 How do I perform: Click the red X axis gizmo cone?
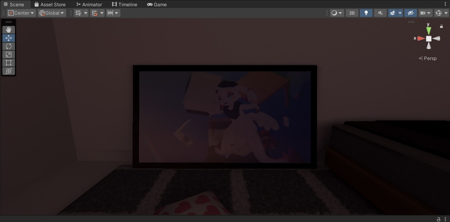pyautogui.click(x=421, y=39)
